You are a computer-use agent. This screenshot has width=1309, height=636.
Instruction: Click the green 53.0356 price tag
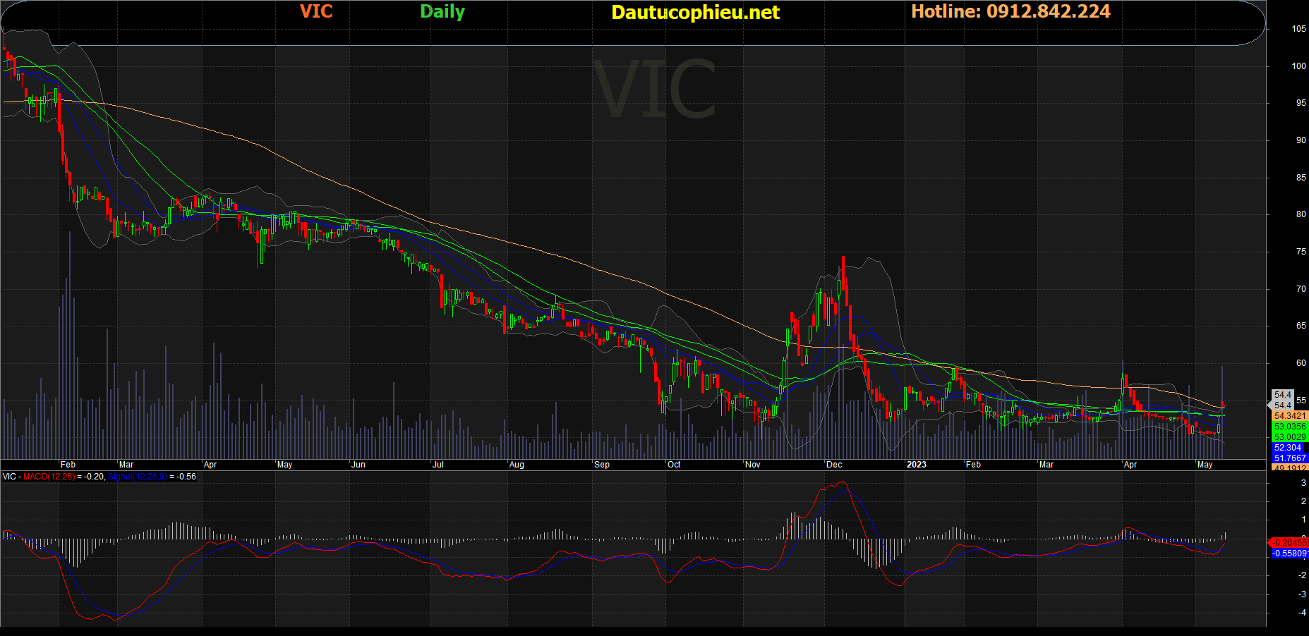[1289, 427]
